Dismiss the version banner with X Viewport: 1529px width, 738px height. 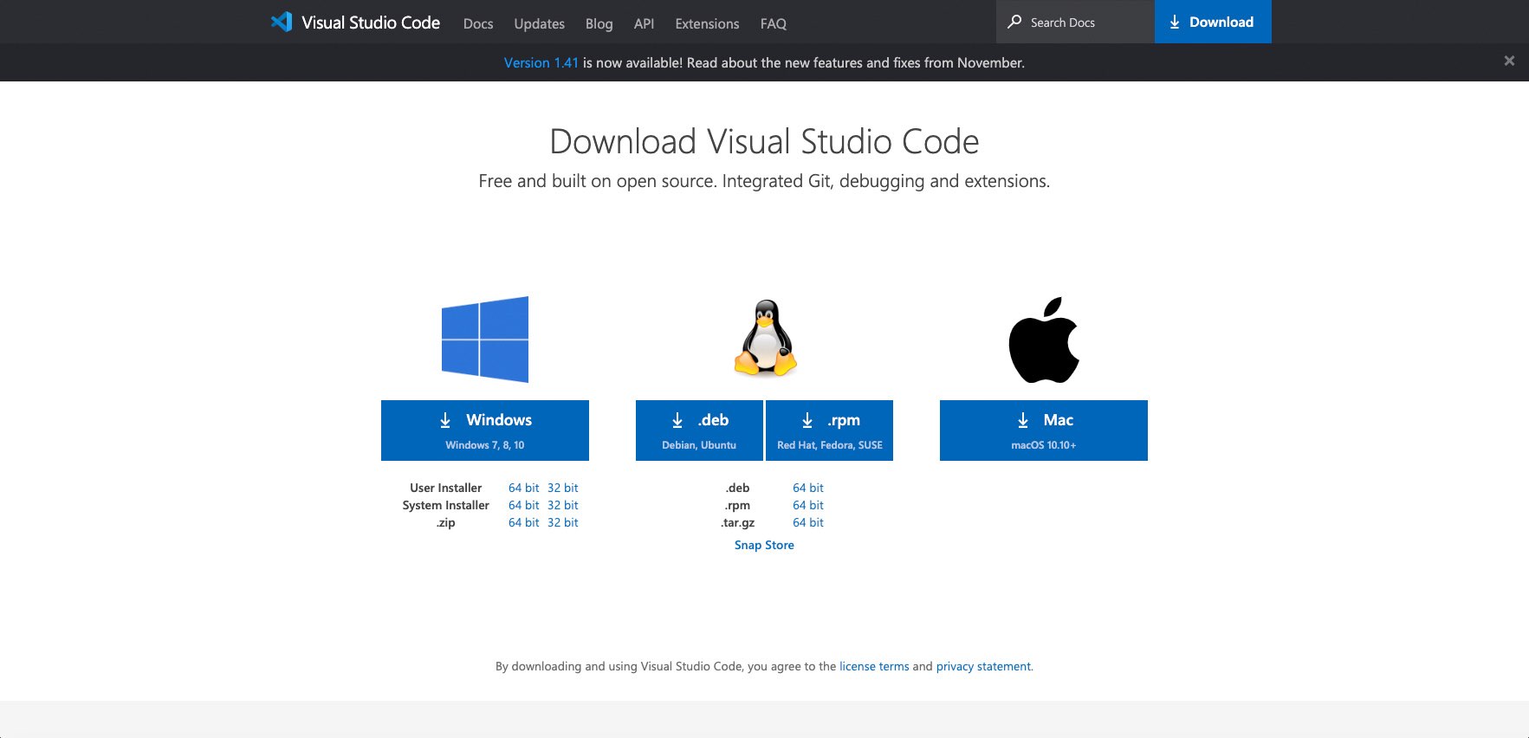pos(1509,61)
